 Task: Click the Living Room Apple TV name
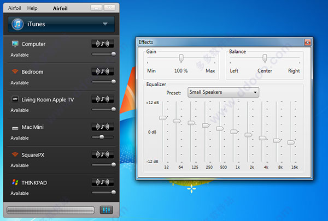tap(48, 100)
